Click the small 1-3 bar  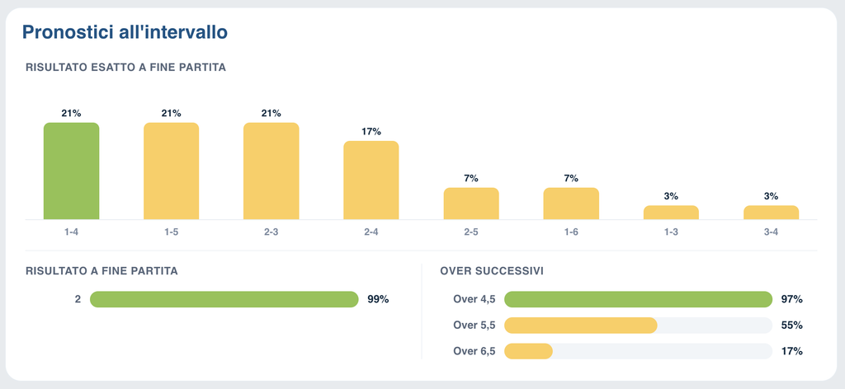click(x=671, y=213)
